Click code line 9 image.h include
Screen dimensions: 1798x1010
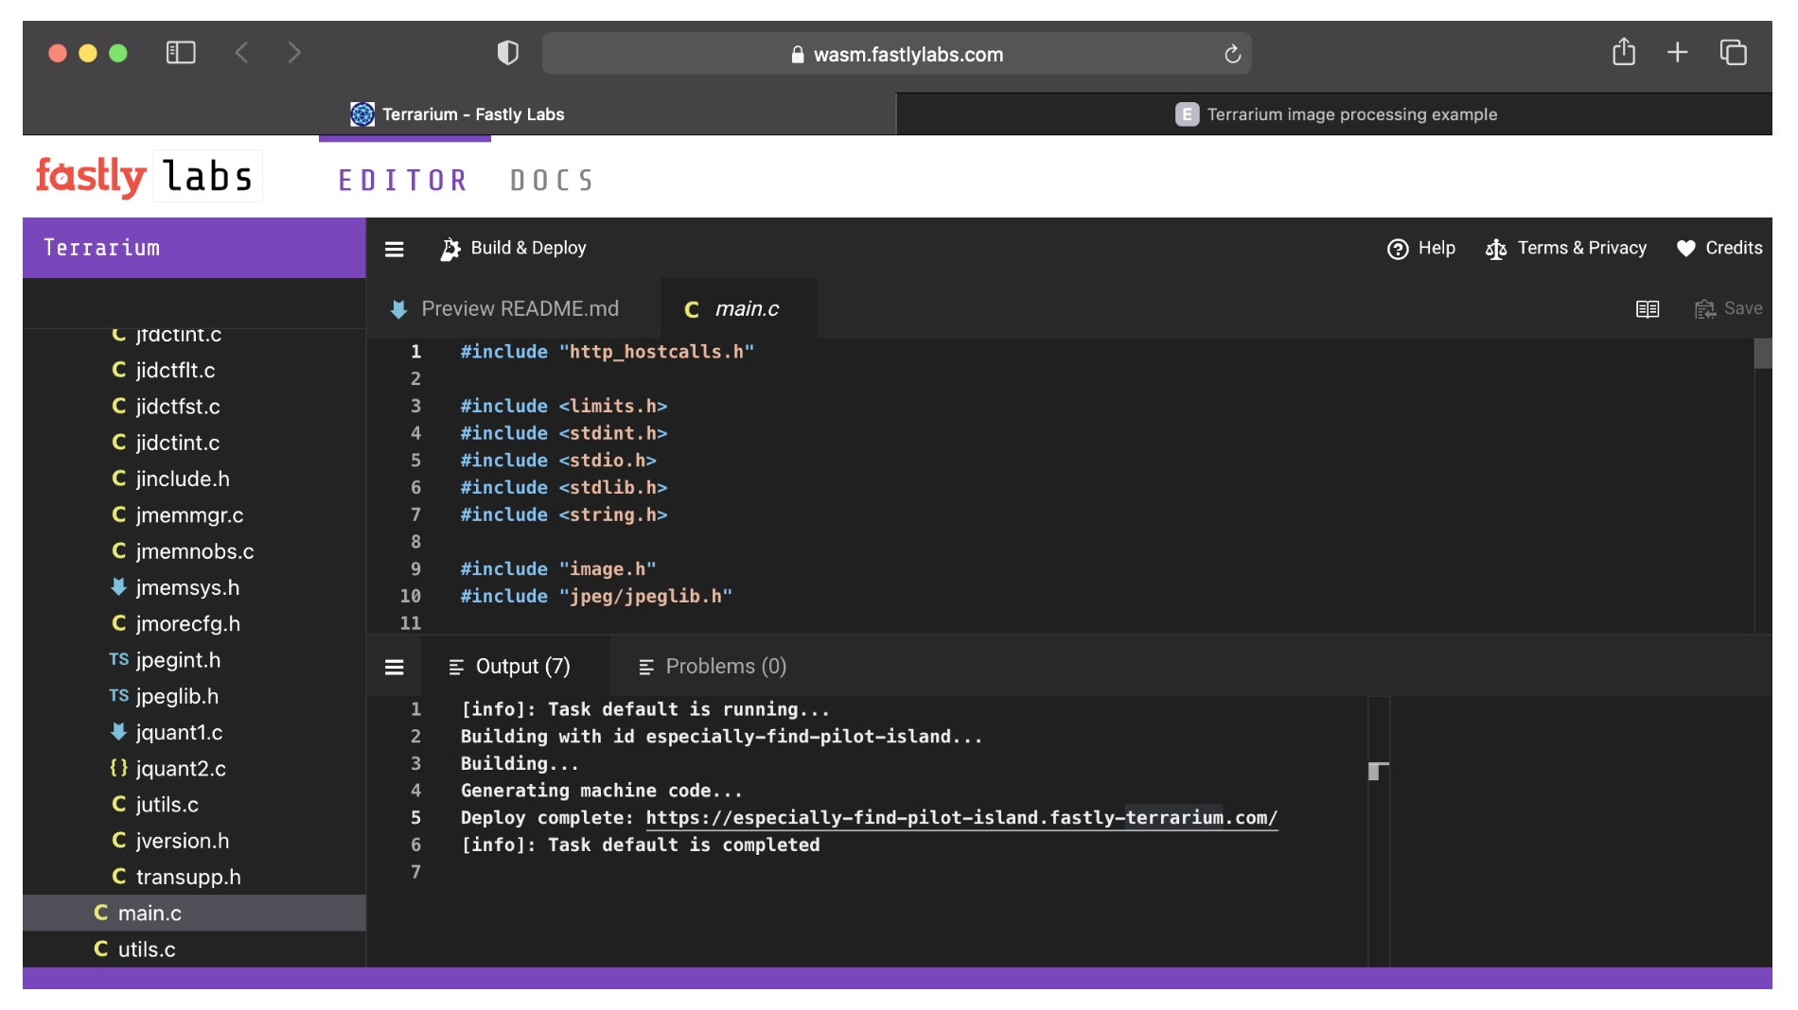pyautogui.click(x=558, y=569)
